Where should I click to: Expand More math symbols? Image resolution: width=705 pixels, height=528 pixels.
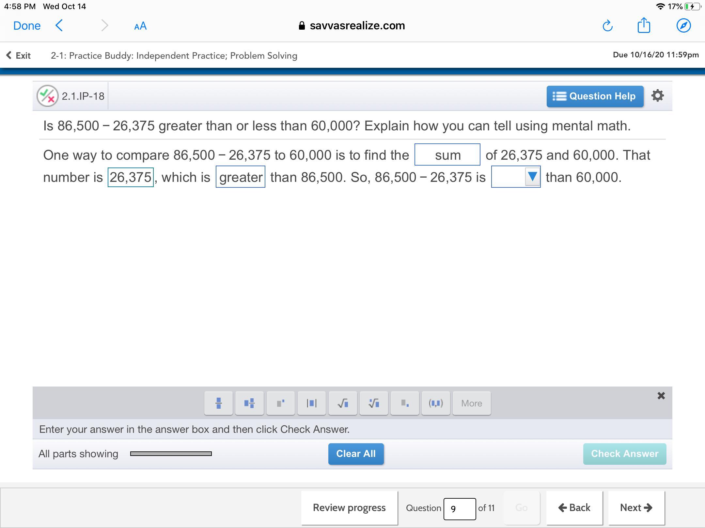tap(471, 403)
